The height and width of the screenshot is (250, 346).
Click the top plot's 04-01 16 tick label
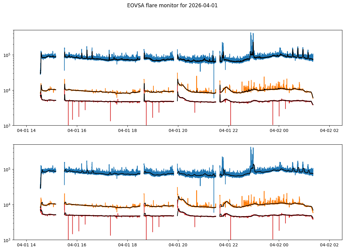tap(77, 130)
